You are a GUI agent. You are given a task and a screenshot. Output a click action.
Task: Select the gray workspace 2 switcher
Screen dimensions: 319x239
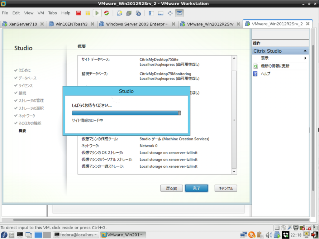click(47, 235)
